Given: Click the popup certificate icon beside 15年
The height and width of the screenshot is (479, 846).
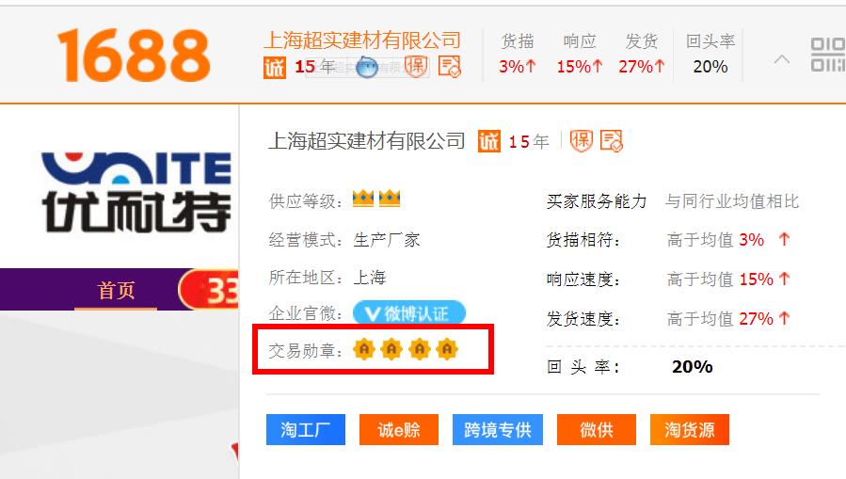Looking at the screenshot, I should (612, 141).
